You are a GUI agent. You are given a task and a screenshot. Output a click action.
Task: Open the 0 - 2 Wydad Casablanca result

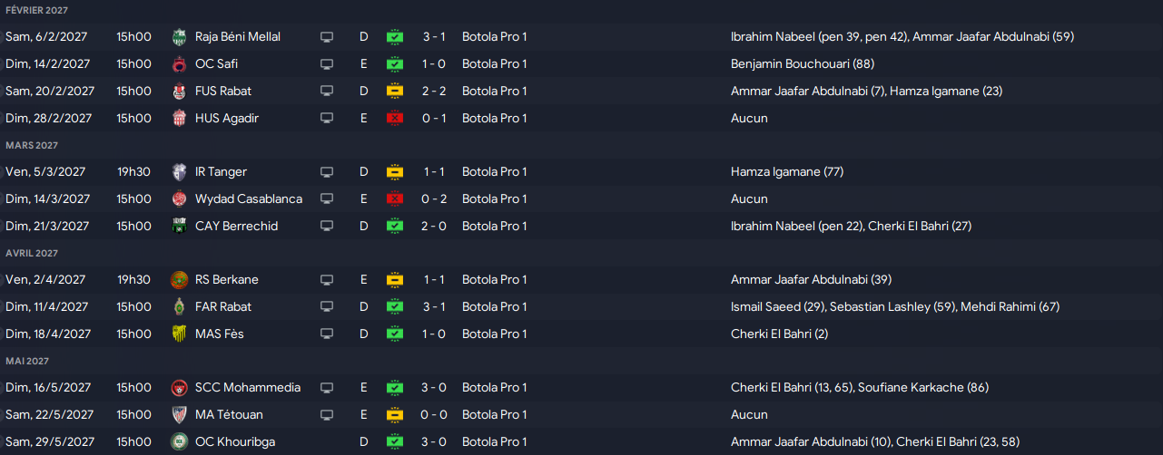433,199
